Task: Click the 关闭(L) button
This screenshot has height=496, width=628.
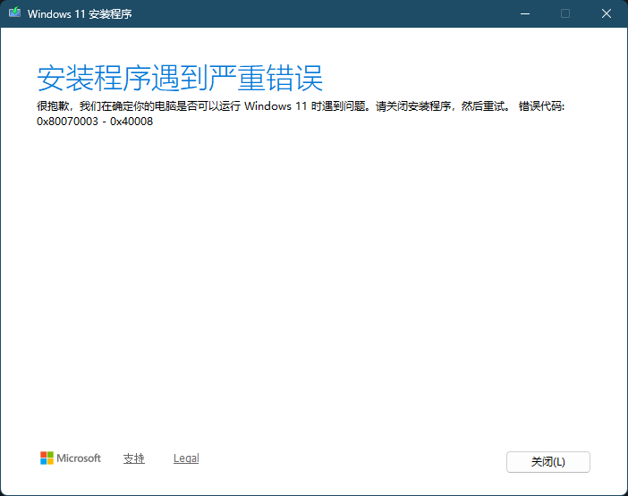Action: pos(547,462)
